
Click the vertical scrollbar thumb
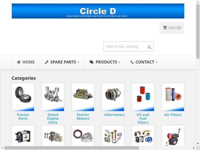198,31
